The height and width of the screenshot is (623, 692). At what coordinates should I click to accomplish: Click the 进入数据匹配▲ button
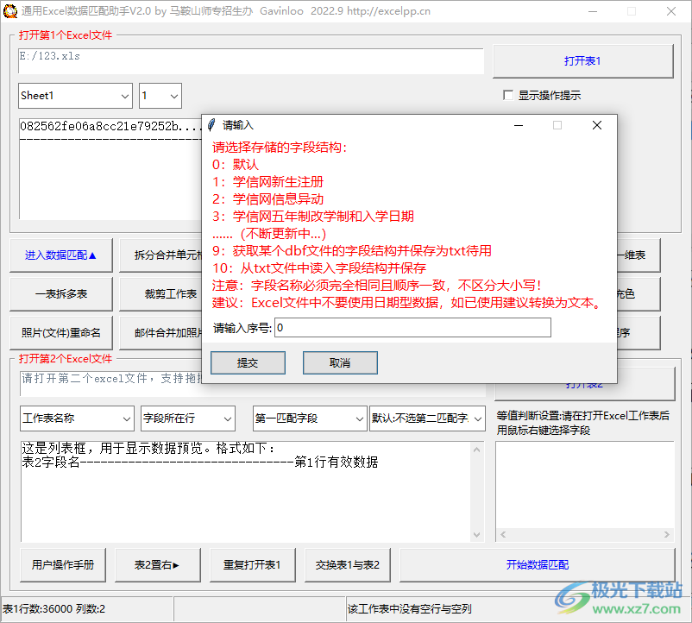61,255
